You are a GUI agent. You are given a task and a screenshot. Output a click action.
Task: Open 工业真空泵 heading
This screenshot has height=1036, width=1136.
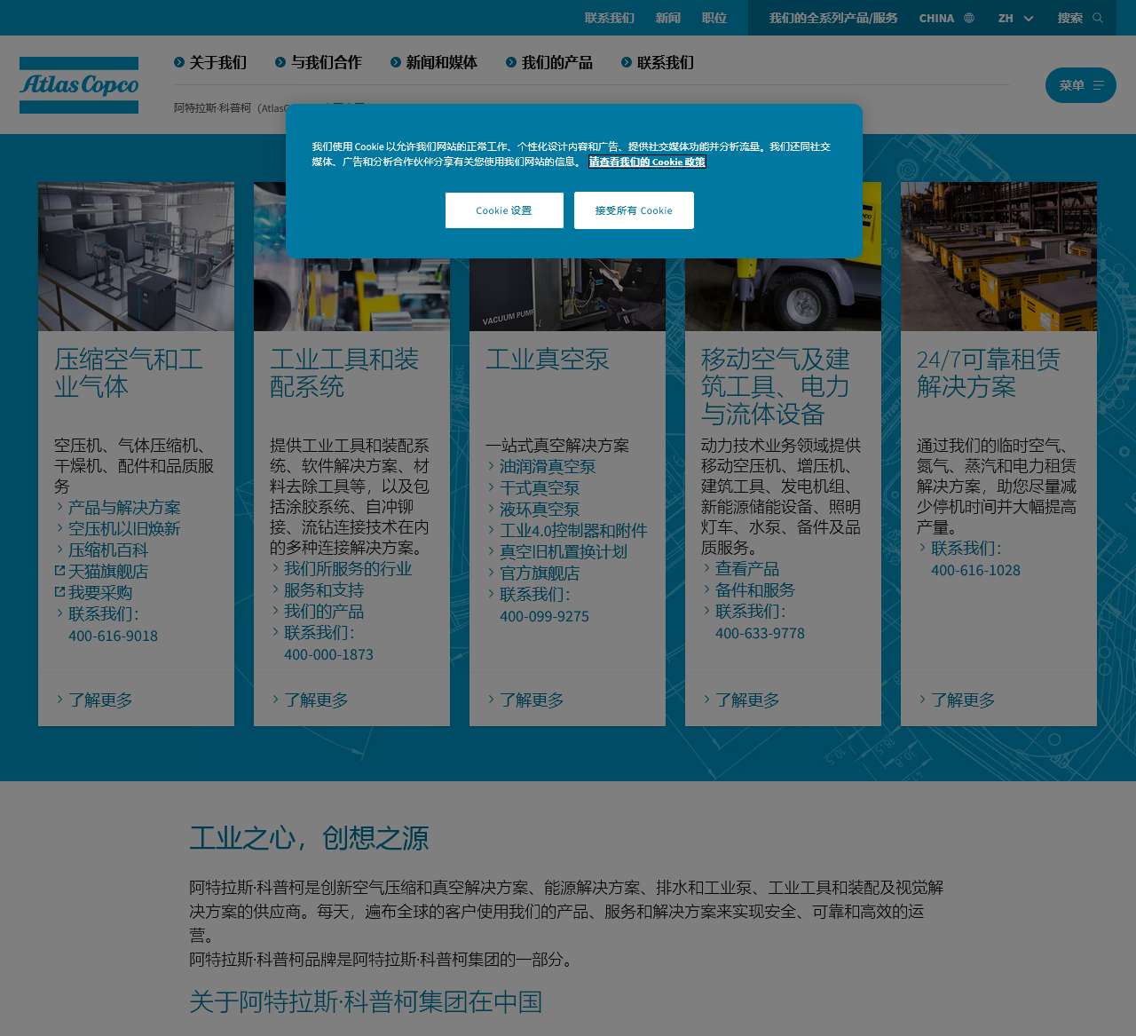[x=548, y=360]
